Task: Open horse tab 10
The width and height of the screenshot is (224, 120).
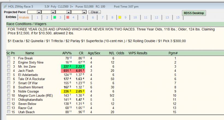Action: [135, 18]
